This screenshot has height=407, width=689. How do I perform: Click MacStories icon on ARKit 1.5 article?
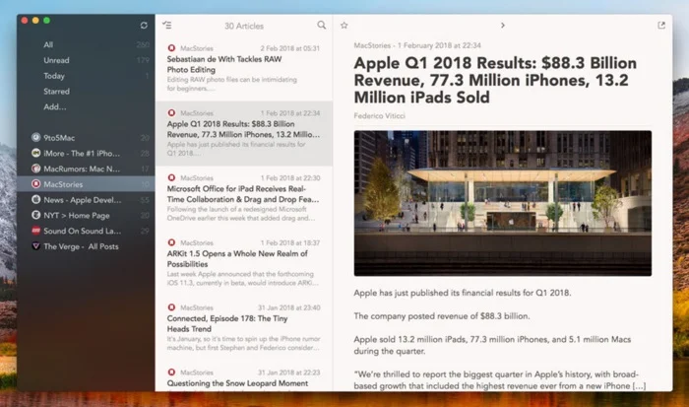coord(172,242)
